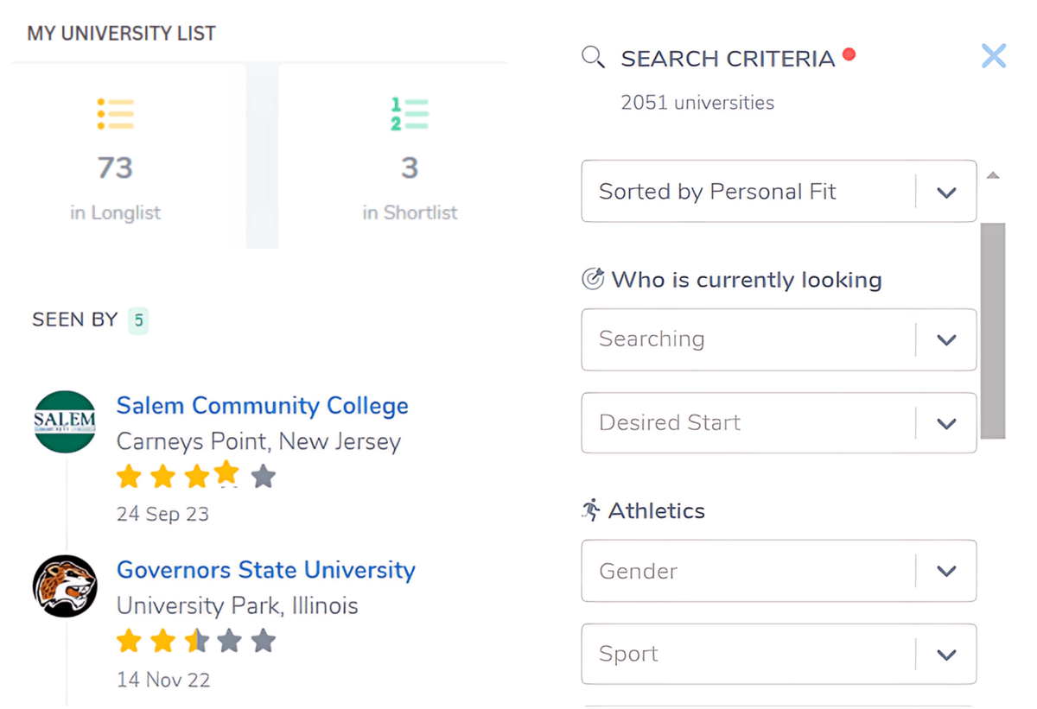Open the Salem Community College link
This screenshot has width=1037, height=709.
pos(262,406)
